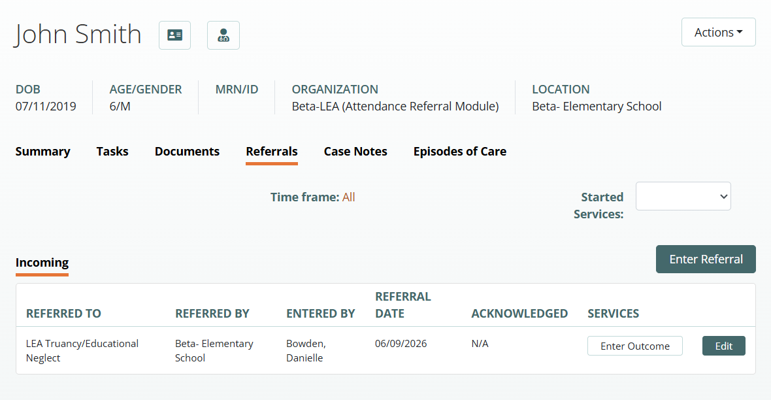
Task: Select the LEA Truancy/Educational Neglect referral entry
Action: (x=82, y=350)
